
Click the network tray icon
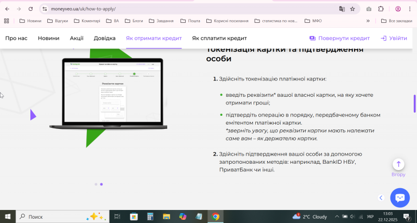click(361, 216)
